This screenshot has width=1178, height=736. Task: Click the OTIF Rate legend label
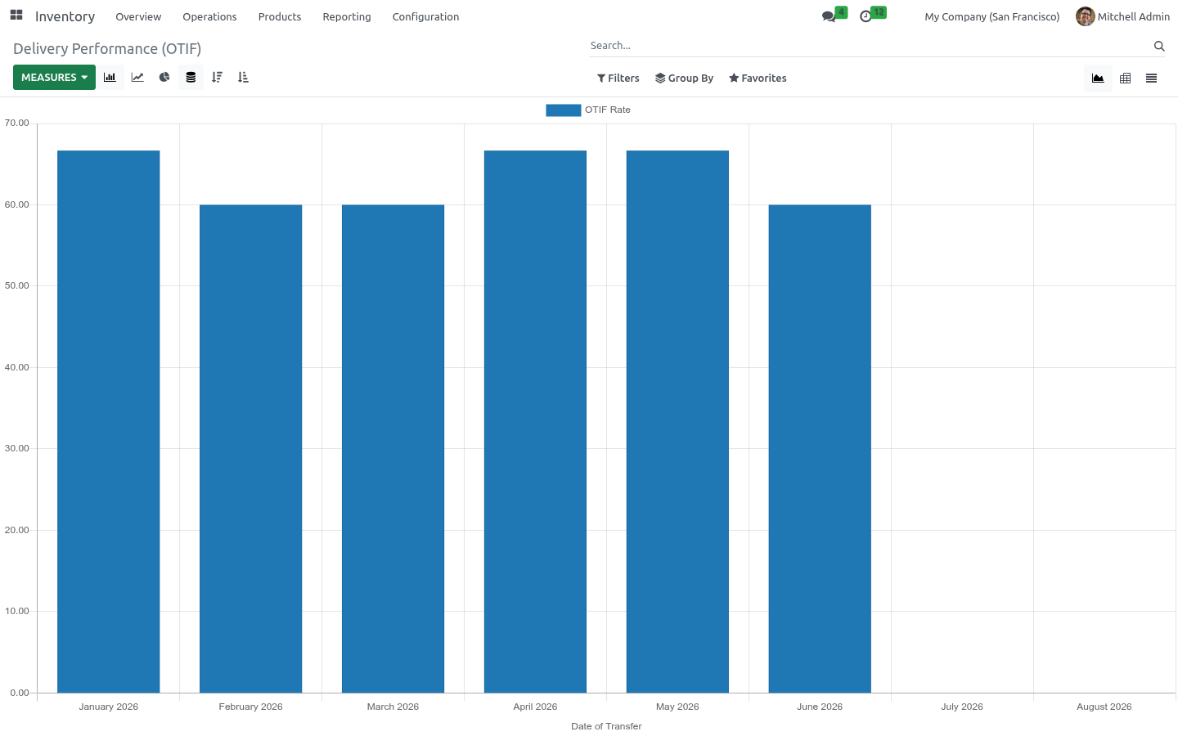click(x=608, y=110)
